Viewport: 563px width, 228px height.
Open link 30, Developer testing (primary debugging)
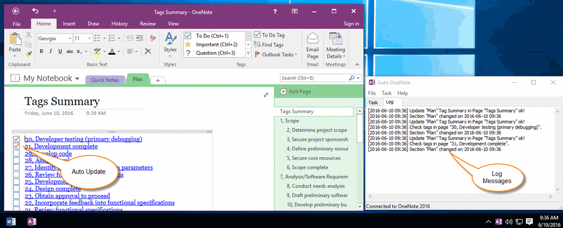83,139
